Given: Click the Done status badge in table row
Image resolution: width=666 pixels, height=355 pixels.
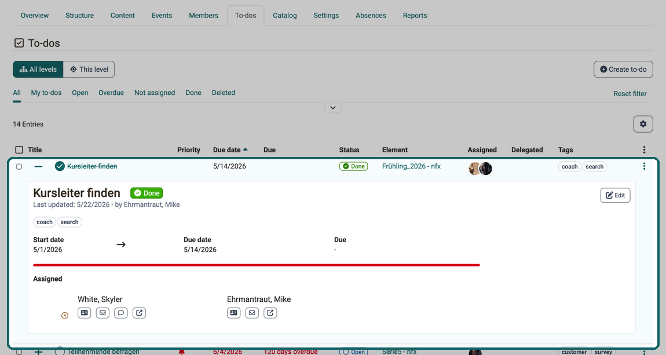Looking at the screenshot, I should [353, 166].
